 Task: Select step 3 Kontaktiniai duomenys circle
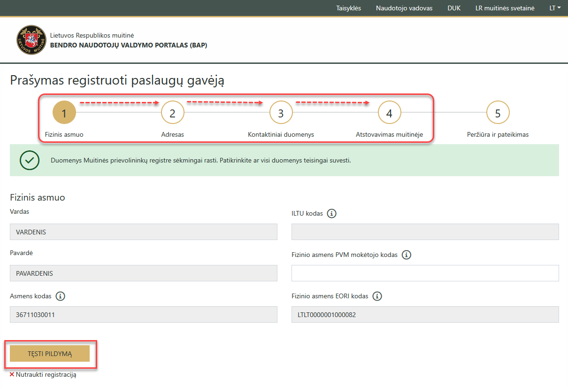coord(281,112)
